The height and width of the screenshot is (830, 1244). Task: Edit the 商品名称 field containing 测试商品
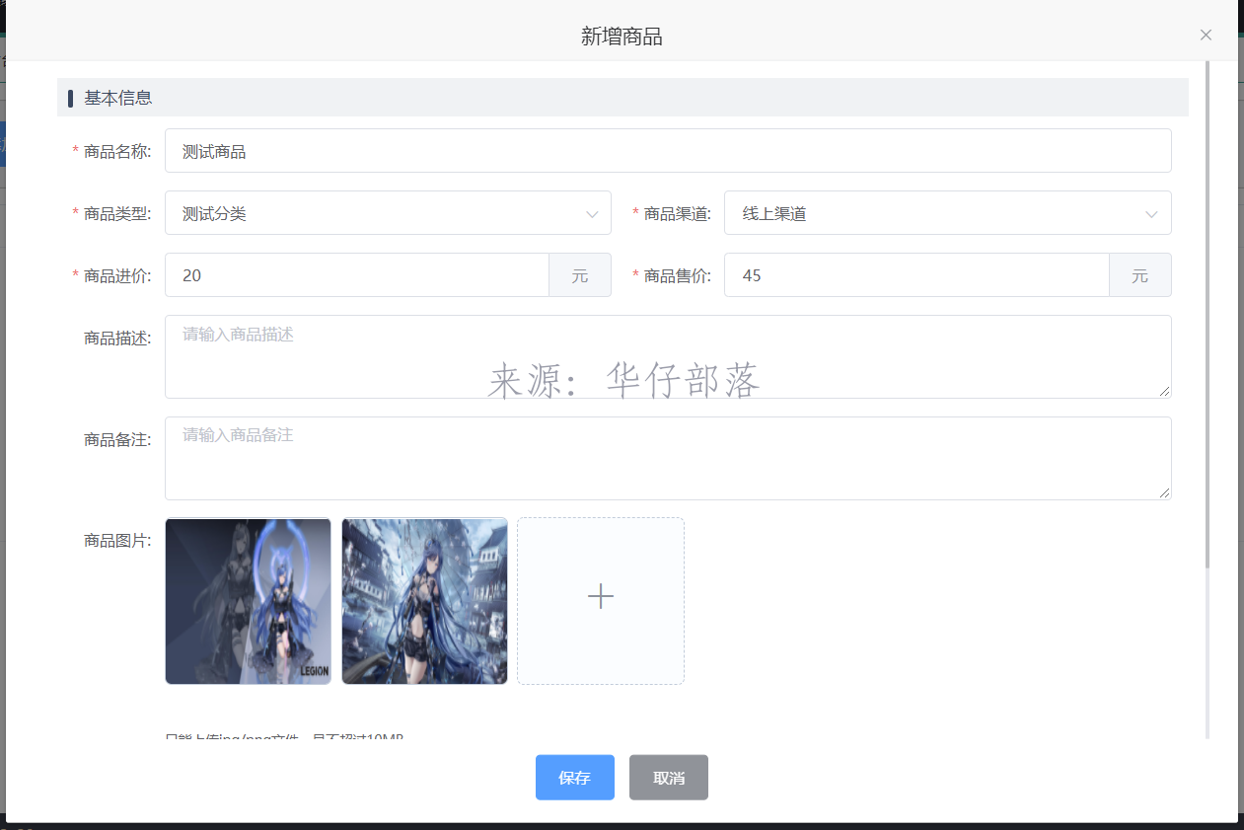[x=668, y=151]
